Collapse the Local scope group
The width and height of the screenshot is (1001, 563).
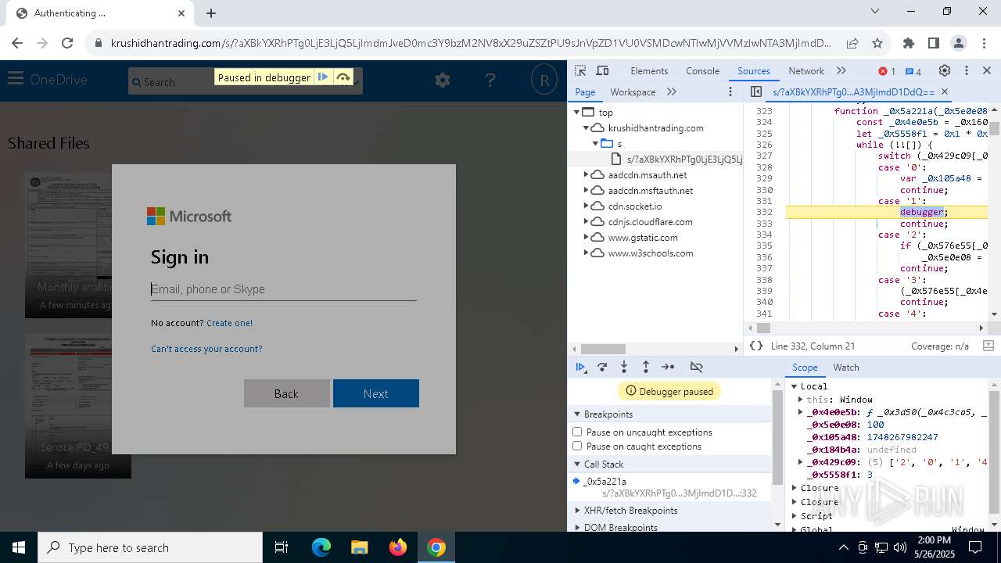pyautogui.click(x=794, y=386)
